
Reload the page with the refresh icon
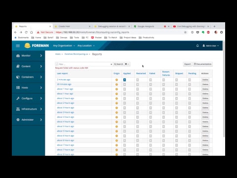pos(26,32)
